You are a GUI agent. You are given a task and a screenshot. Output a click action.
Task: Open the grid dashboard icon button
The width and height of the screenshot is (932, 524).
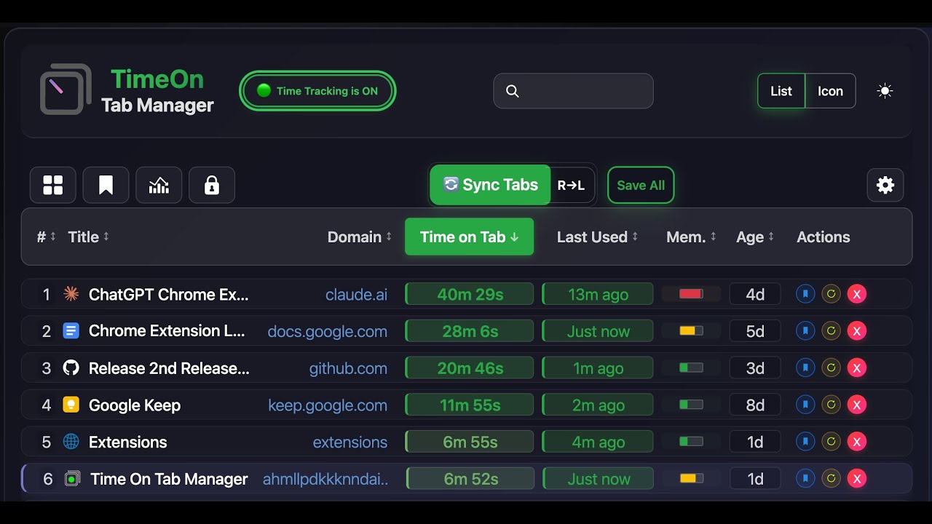(53, 185)
